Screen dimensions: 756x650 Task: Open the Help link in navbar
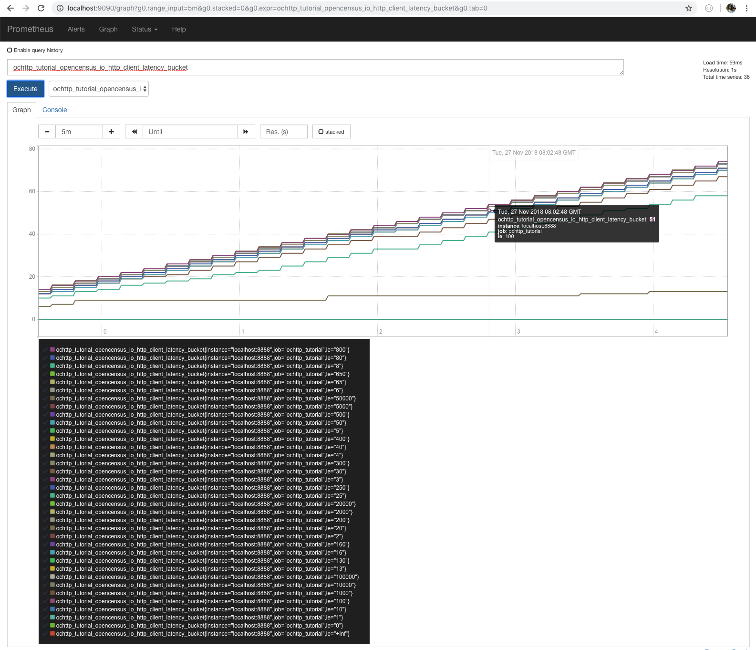pyautogui.click(x=179, y=29)
